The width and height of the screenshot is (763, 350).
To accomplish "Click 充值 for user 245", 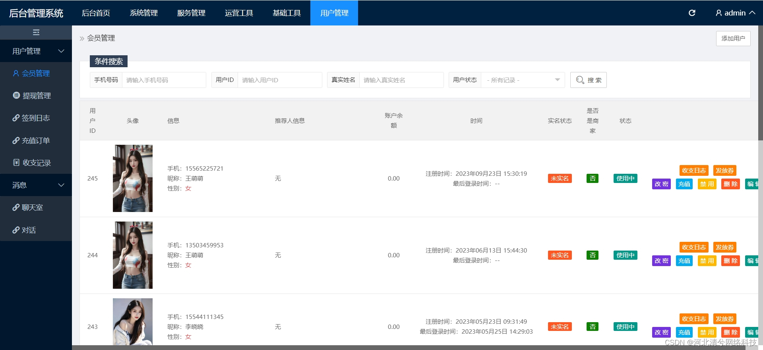I will [x=684, y=184].
